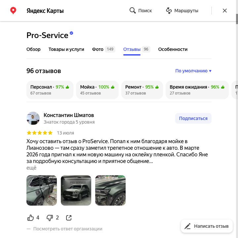Click the five-star rating of the review

pyautogui.click(x=40, y=133)
